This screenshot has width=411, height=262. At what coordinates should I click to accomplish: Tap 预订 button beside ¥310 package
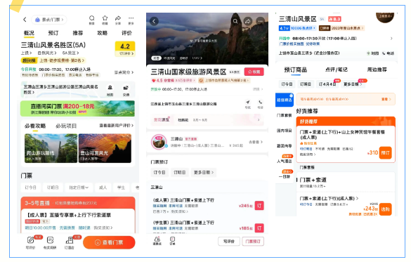(385, 152)
